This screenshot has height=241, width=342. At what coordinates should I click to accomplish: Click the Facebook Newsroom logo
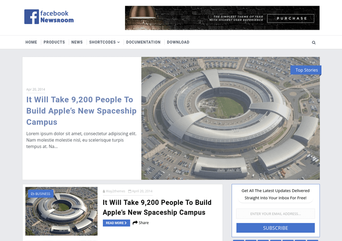coord(49,16)
